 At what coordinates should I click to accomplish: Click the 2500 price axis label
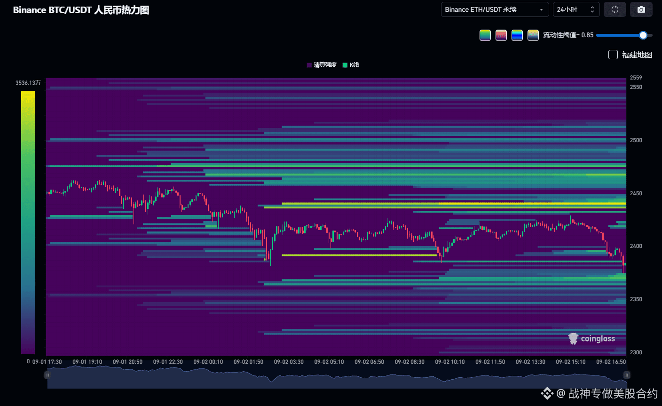pos(636,140)
